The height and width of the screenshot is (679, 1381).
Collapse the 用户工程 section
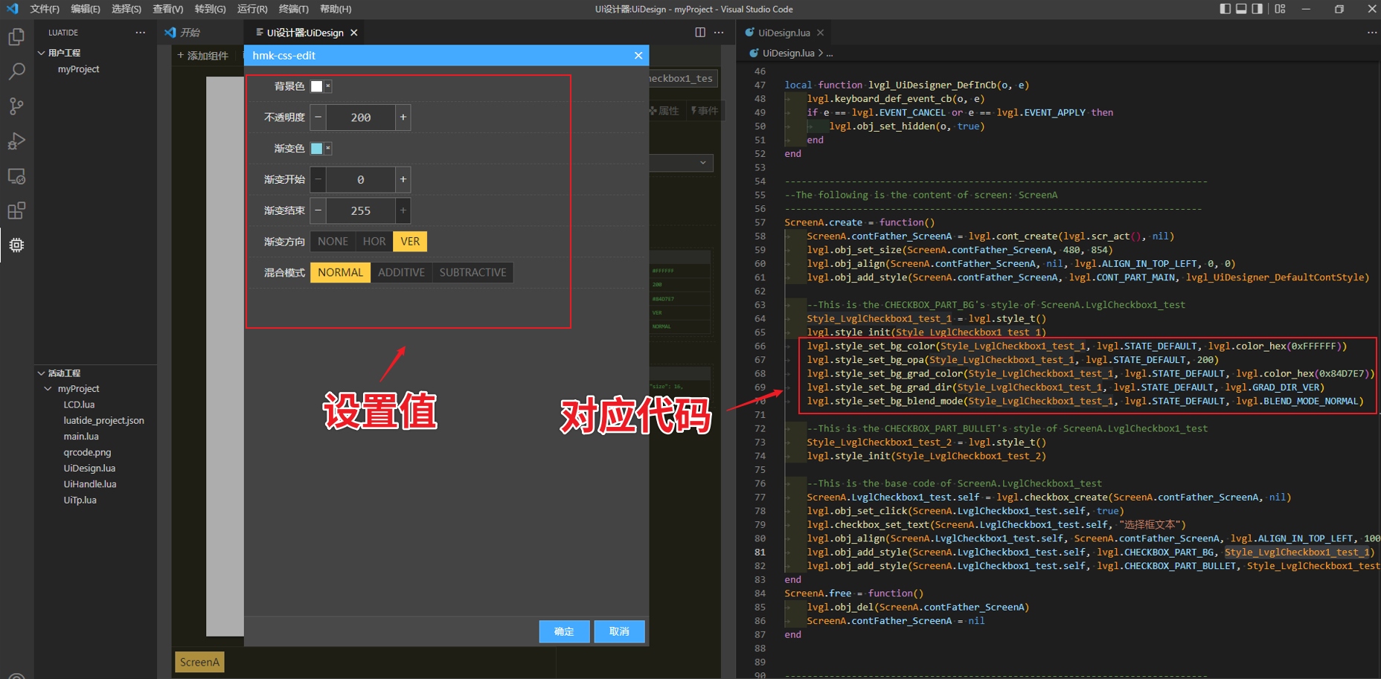42,53
